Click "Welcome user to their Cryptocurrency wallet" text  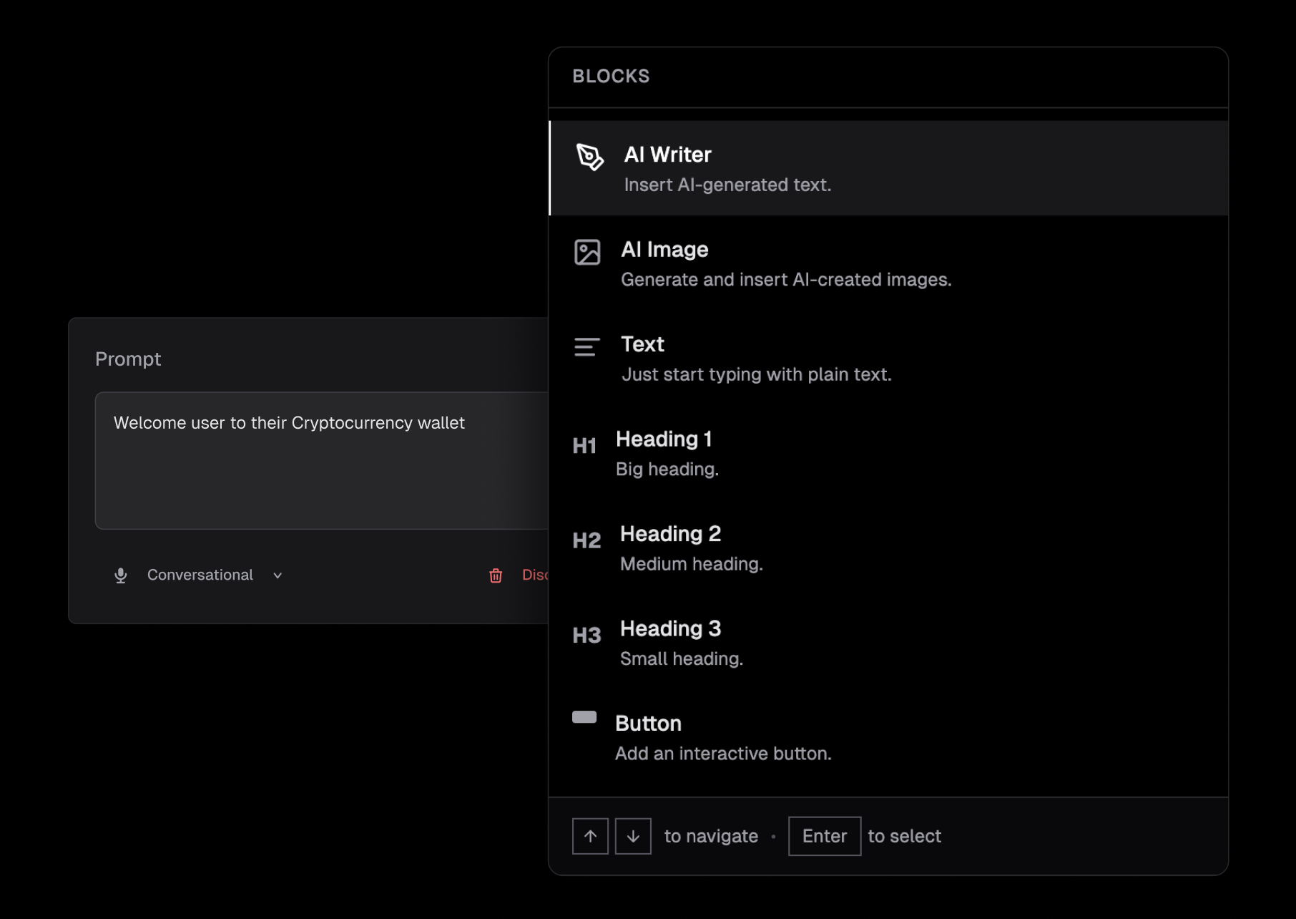289,423
